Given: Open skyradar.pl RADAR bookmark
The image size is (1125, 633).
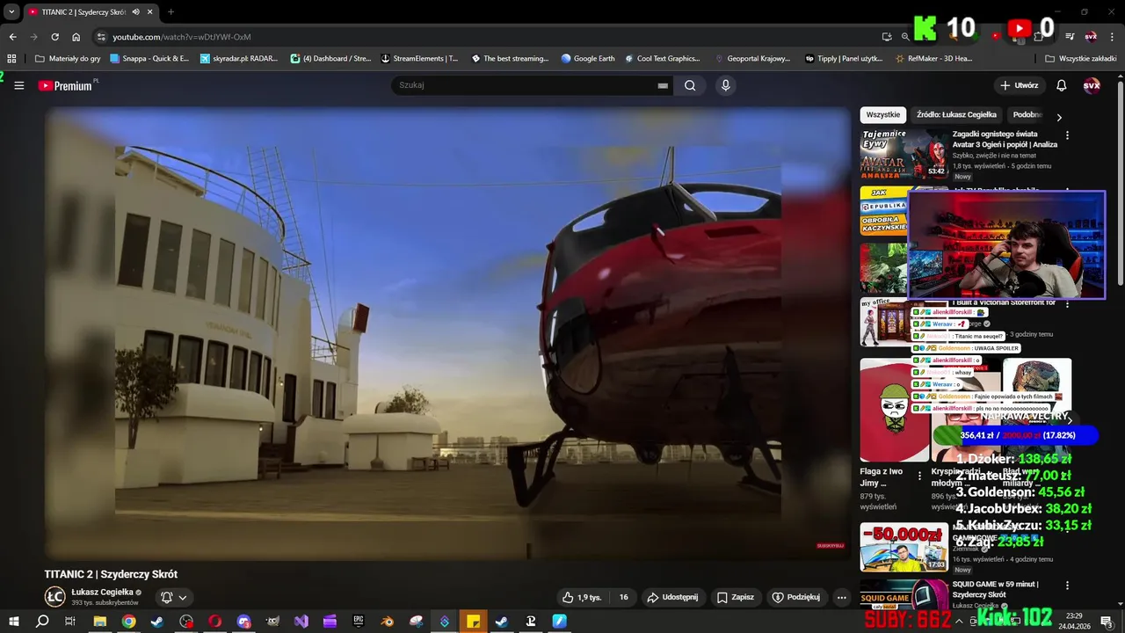Looking at the screenshot, I should 239,58.
